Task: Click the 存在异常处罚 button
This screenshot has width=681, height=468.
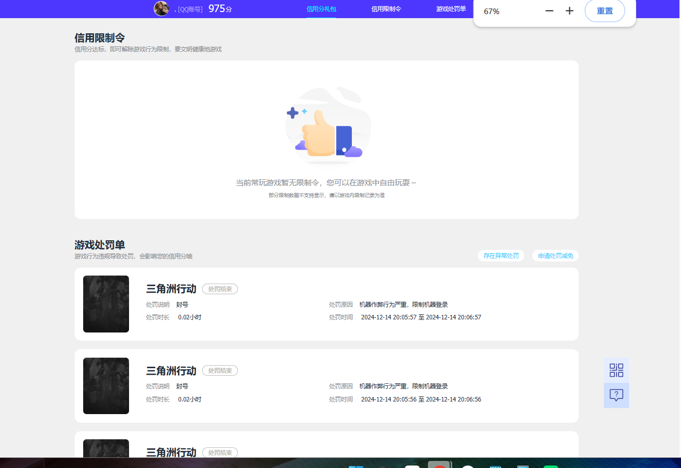Action: 501,255
